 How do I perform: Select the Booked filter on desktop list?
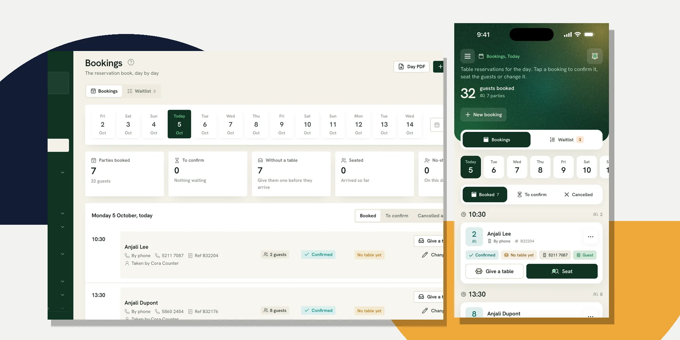368,216
